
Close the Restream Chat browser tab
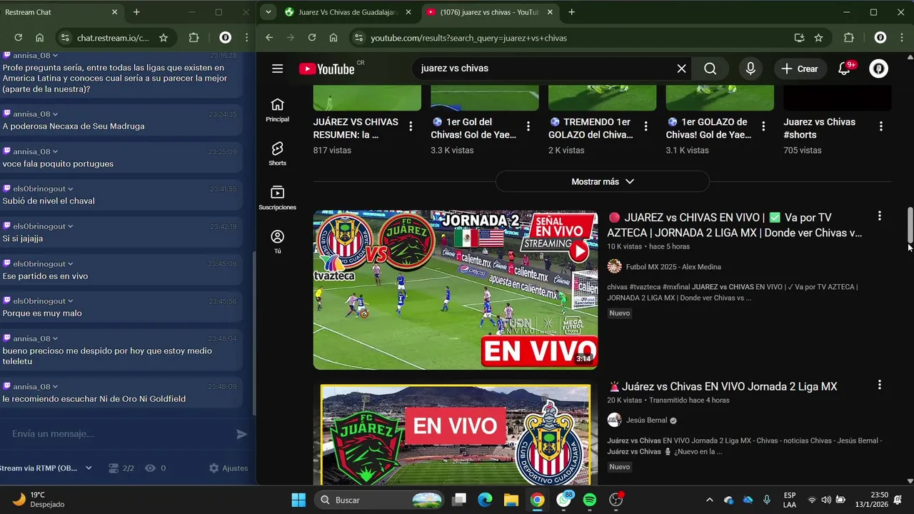click(114, 12)
